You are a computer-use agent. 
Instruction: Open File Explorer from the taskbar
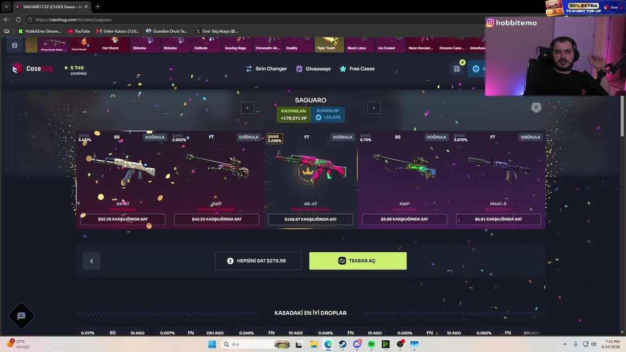pos(313,344)
